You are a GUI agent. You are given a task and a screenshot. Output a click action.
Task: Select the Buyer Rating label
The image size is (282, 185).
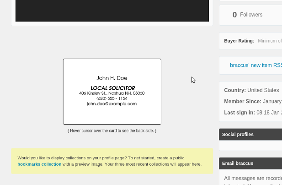pyautogui.click(x=239, y=41)
